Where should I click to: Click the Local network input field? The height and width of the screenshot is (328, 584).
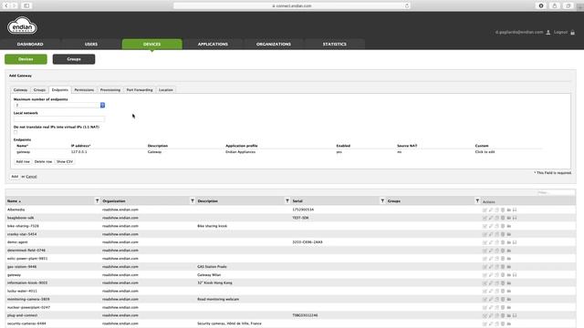(x=59, y=119)
